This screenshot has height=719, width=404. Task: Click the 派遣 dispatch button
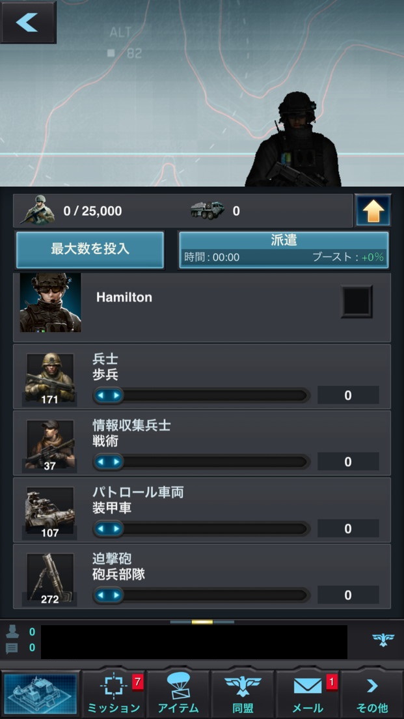click(x=284, y=249)
